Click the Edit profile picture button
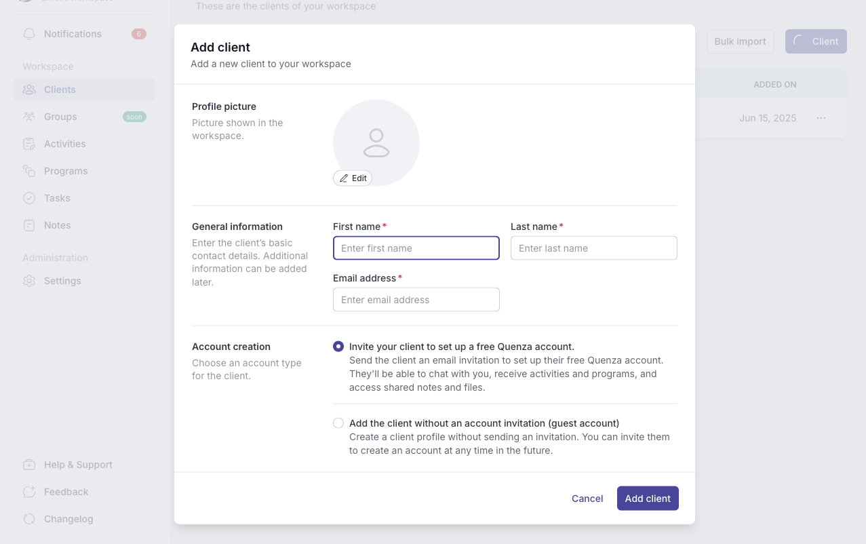The width and height of the screenshot is (866, 544). click(353, 178)
